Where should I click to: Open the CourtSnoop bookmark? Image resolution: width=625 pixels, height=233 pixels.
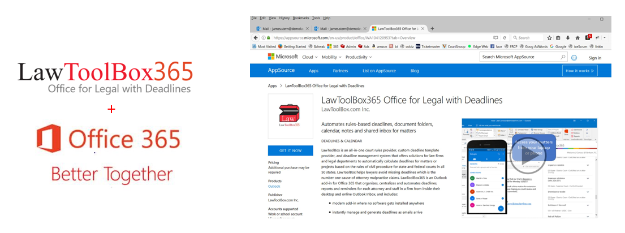pyautogui.click(x=454, y=46)
